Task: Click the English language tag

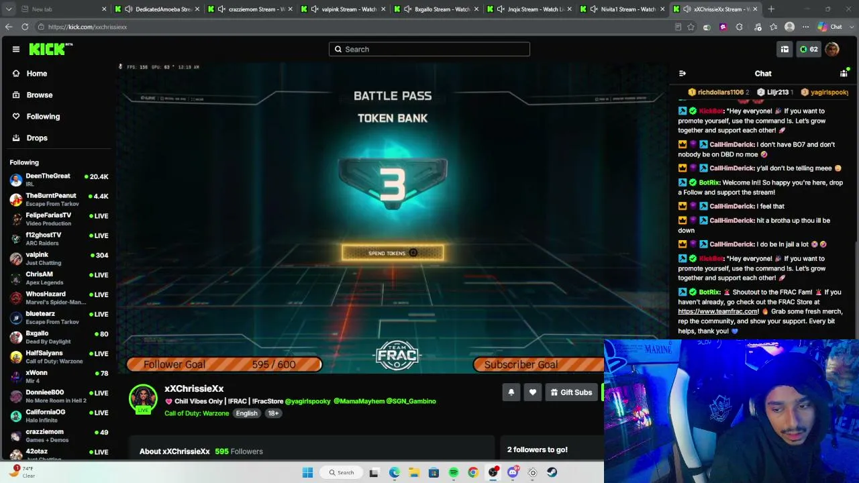Action: (x=246, y=413)
